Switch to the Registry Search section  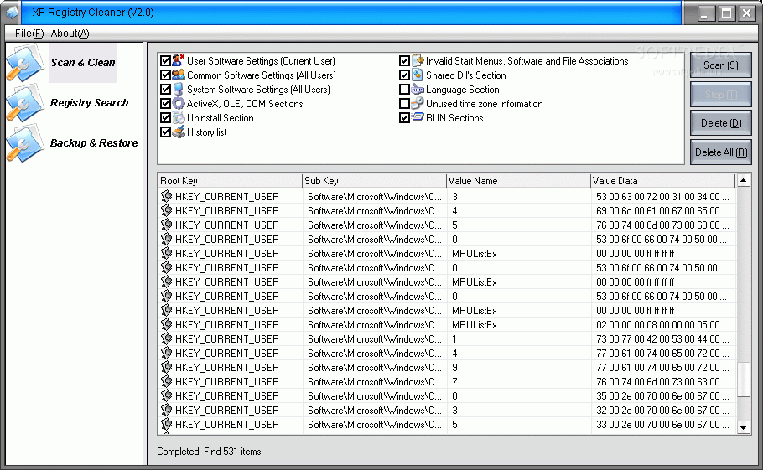(90, 103)
